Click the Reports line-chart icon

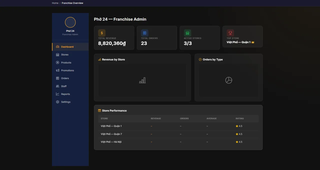tap(57, 94)
